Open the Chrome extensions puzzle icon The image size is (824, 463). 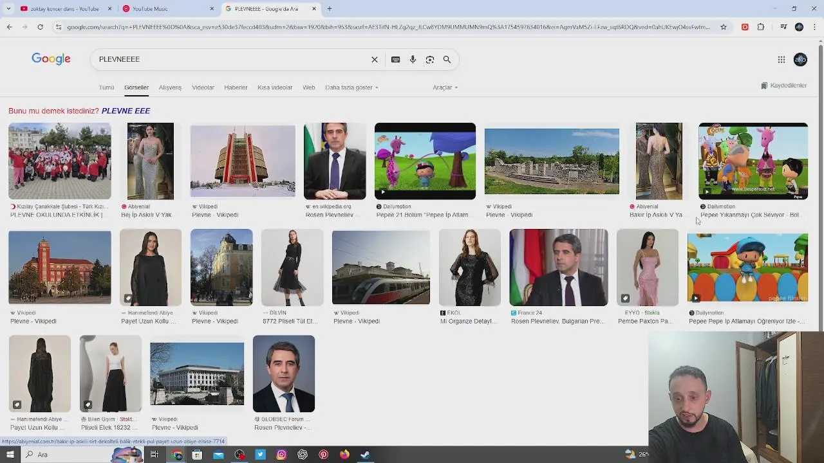point(761,27)
